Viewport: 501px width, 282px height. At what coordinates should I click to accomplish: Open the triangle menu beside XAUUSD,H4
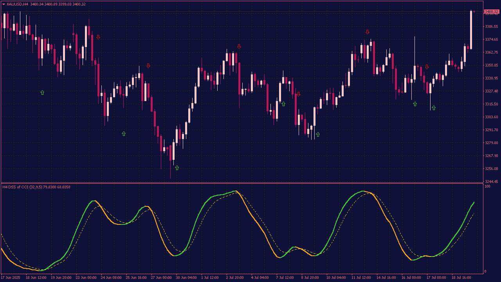click(4, 4)
